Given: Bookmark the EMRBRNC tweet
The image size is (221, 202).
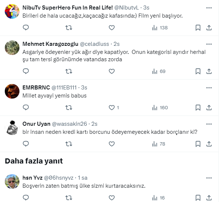Looking at the screenshot, I should (x=198, y=107).
